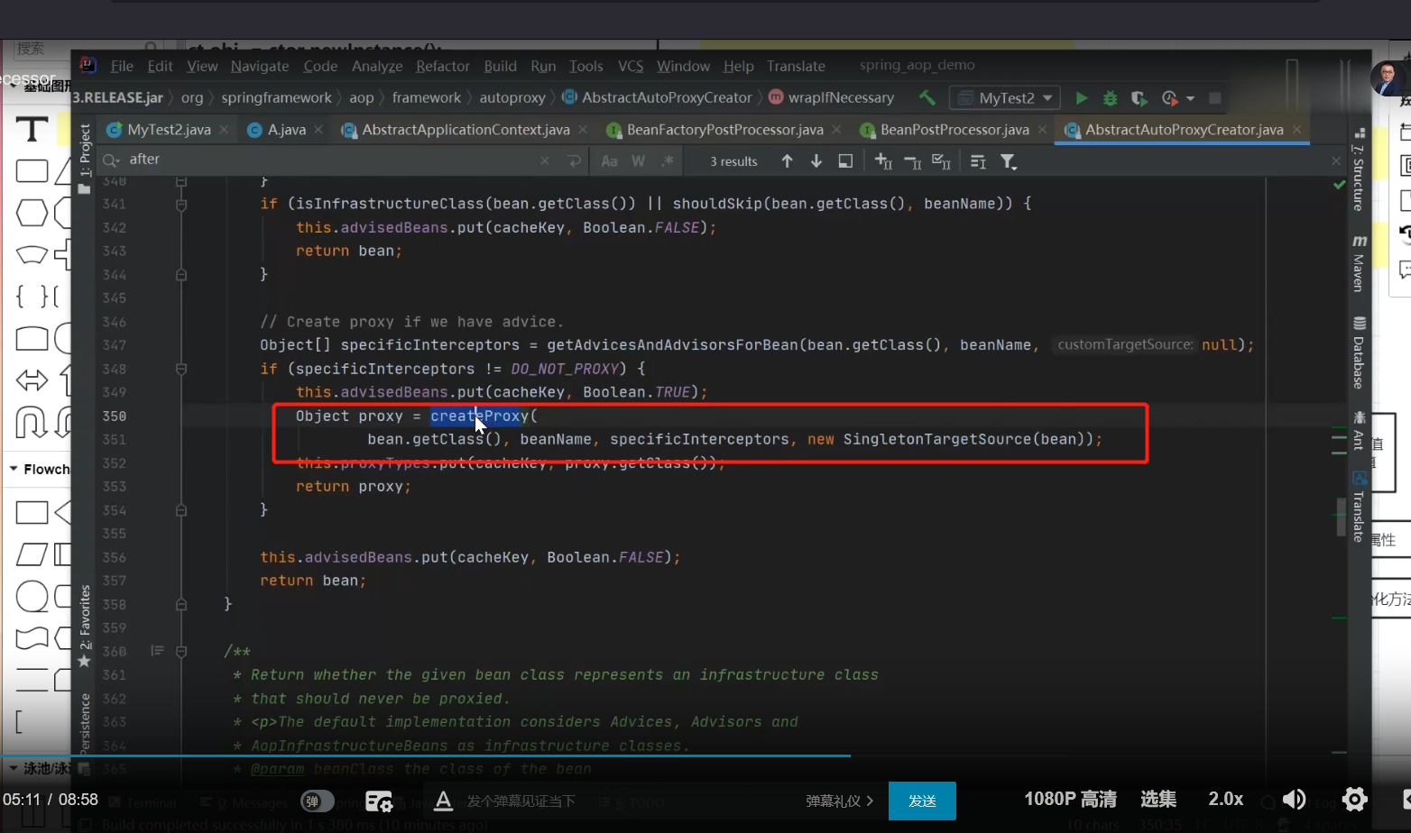
Task: Open video player settings gear
Action: click(1354, 800)
